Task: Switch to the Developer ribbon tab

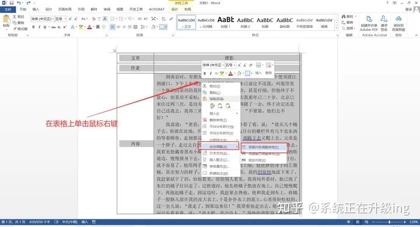Action: (136, 9)
